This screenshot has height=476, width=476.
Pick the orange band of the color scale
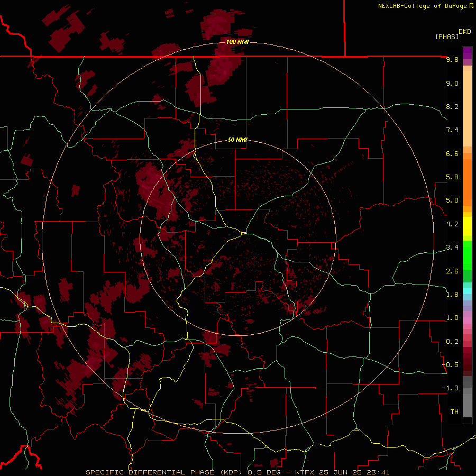coord(467,183)
